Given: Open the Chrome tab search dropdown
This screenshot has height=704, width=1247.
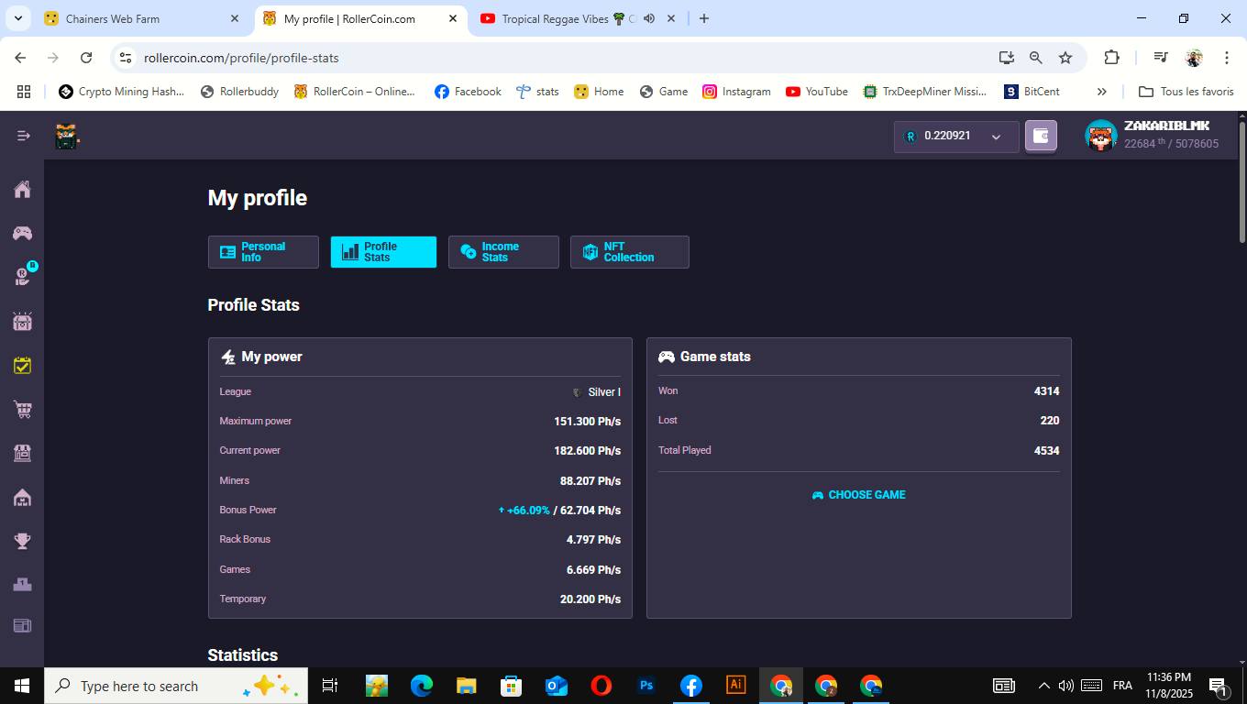Looking at the screenshot, I should click(18, 18).
